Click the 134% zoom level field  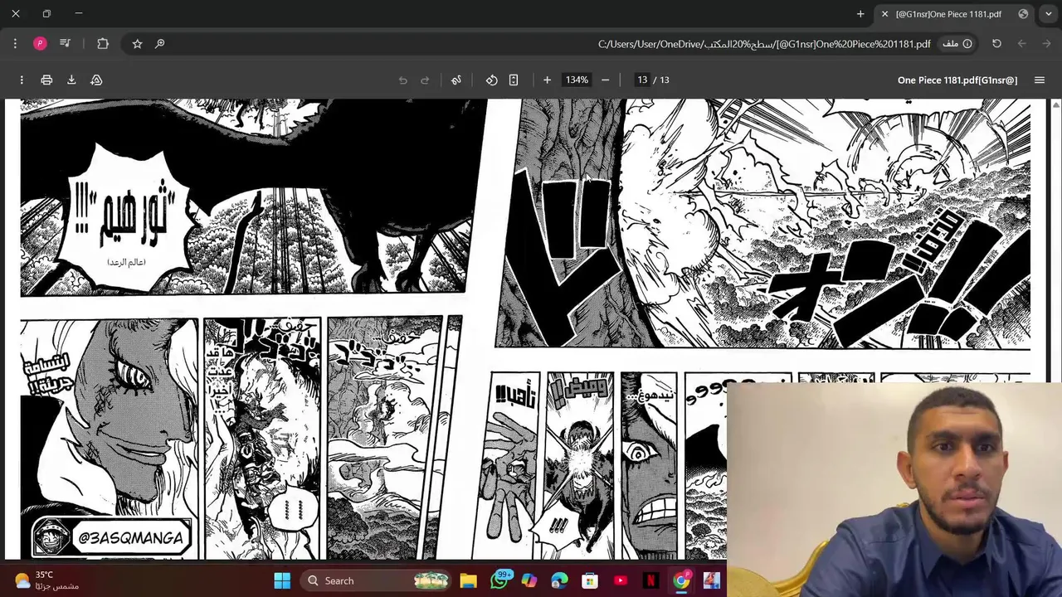point(577,80)
